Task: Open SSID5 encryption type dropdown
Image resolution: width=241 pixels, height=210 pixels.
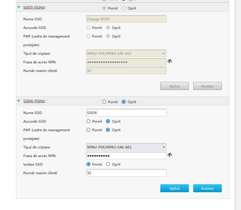Action: pyautogui.click(x=126, y=54)
